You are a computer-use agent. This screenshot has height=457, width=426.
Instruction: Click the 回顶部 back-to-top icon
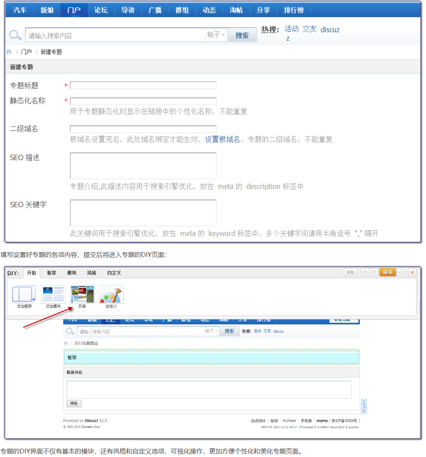coord(364,406)
